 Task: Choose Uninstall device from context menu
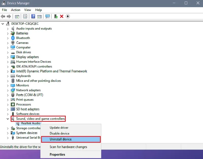(x=61, y=139)
